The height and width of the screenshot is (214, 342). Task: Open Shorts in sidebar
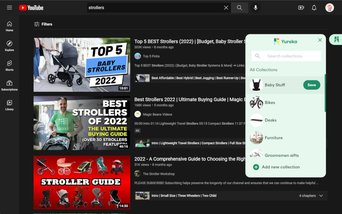coord(9,66)
